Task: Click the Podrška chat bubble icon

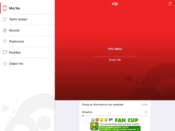Action: (5, 52)
